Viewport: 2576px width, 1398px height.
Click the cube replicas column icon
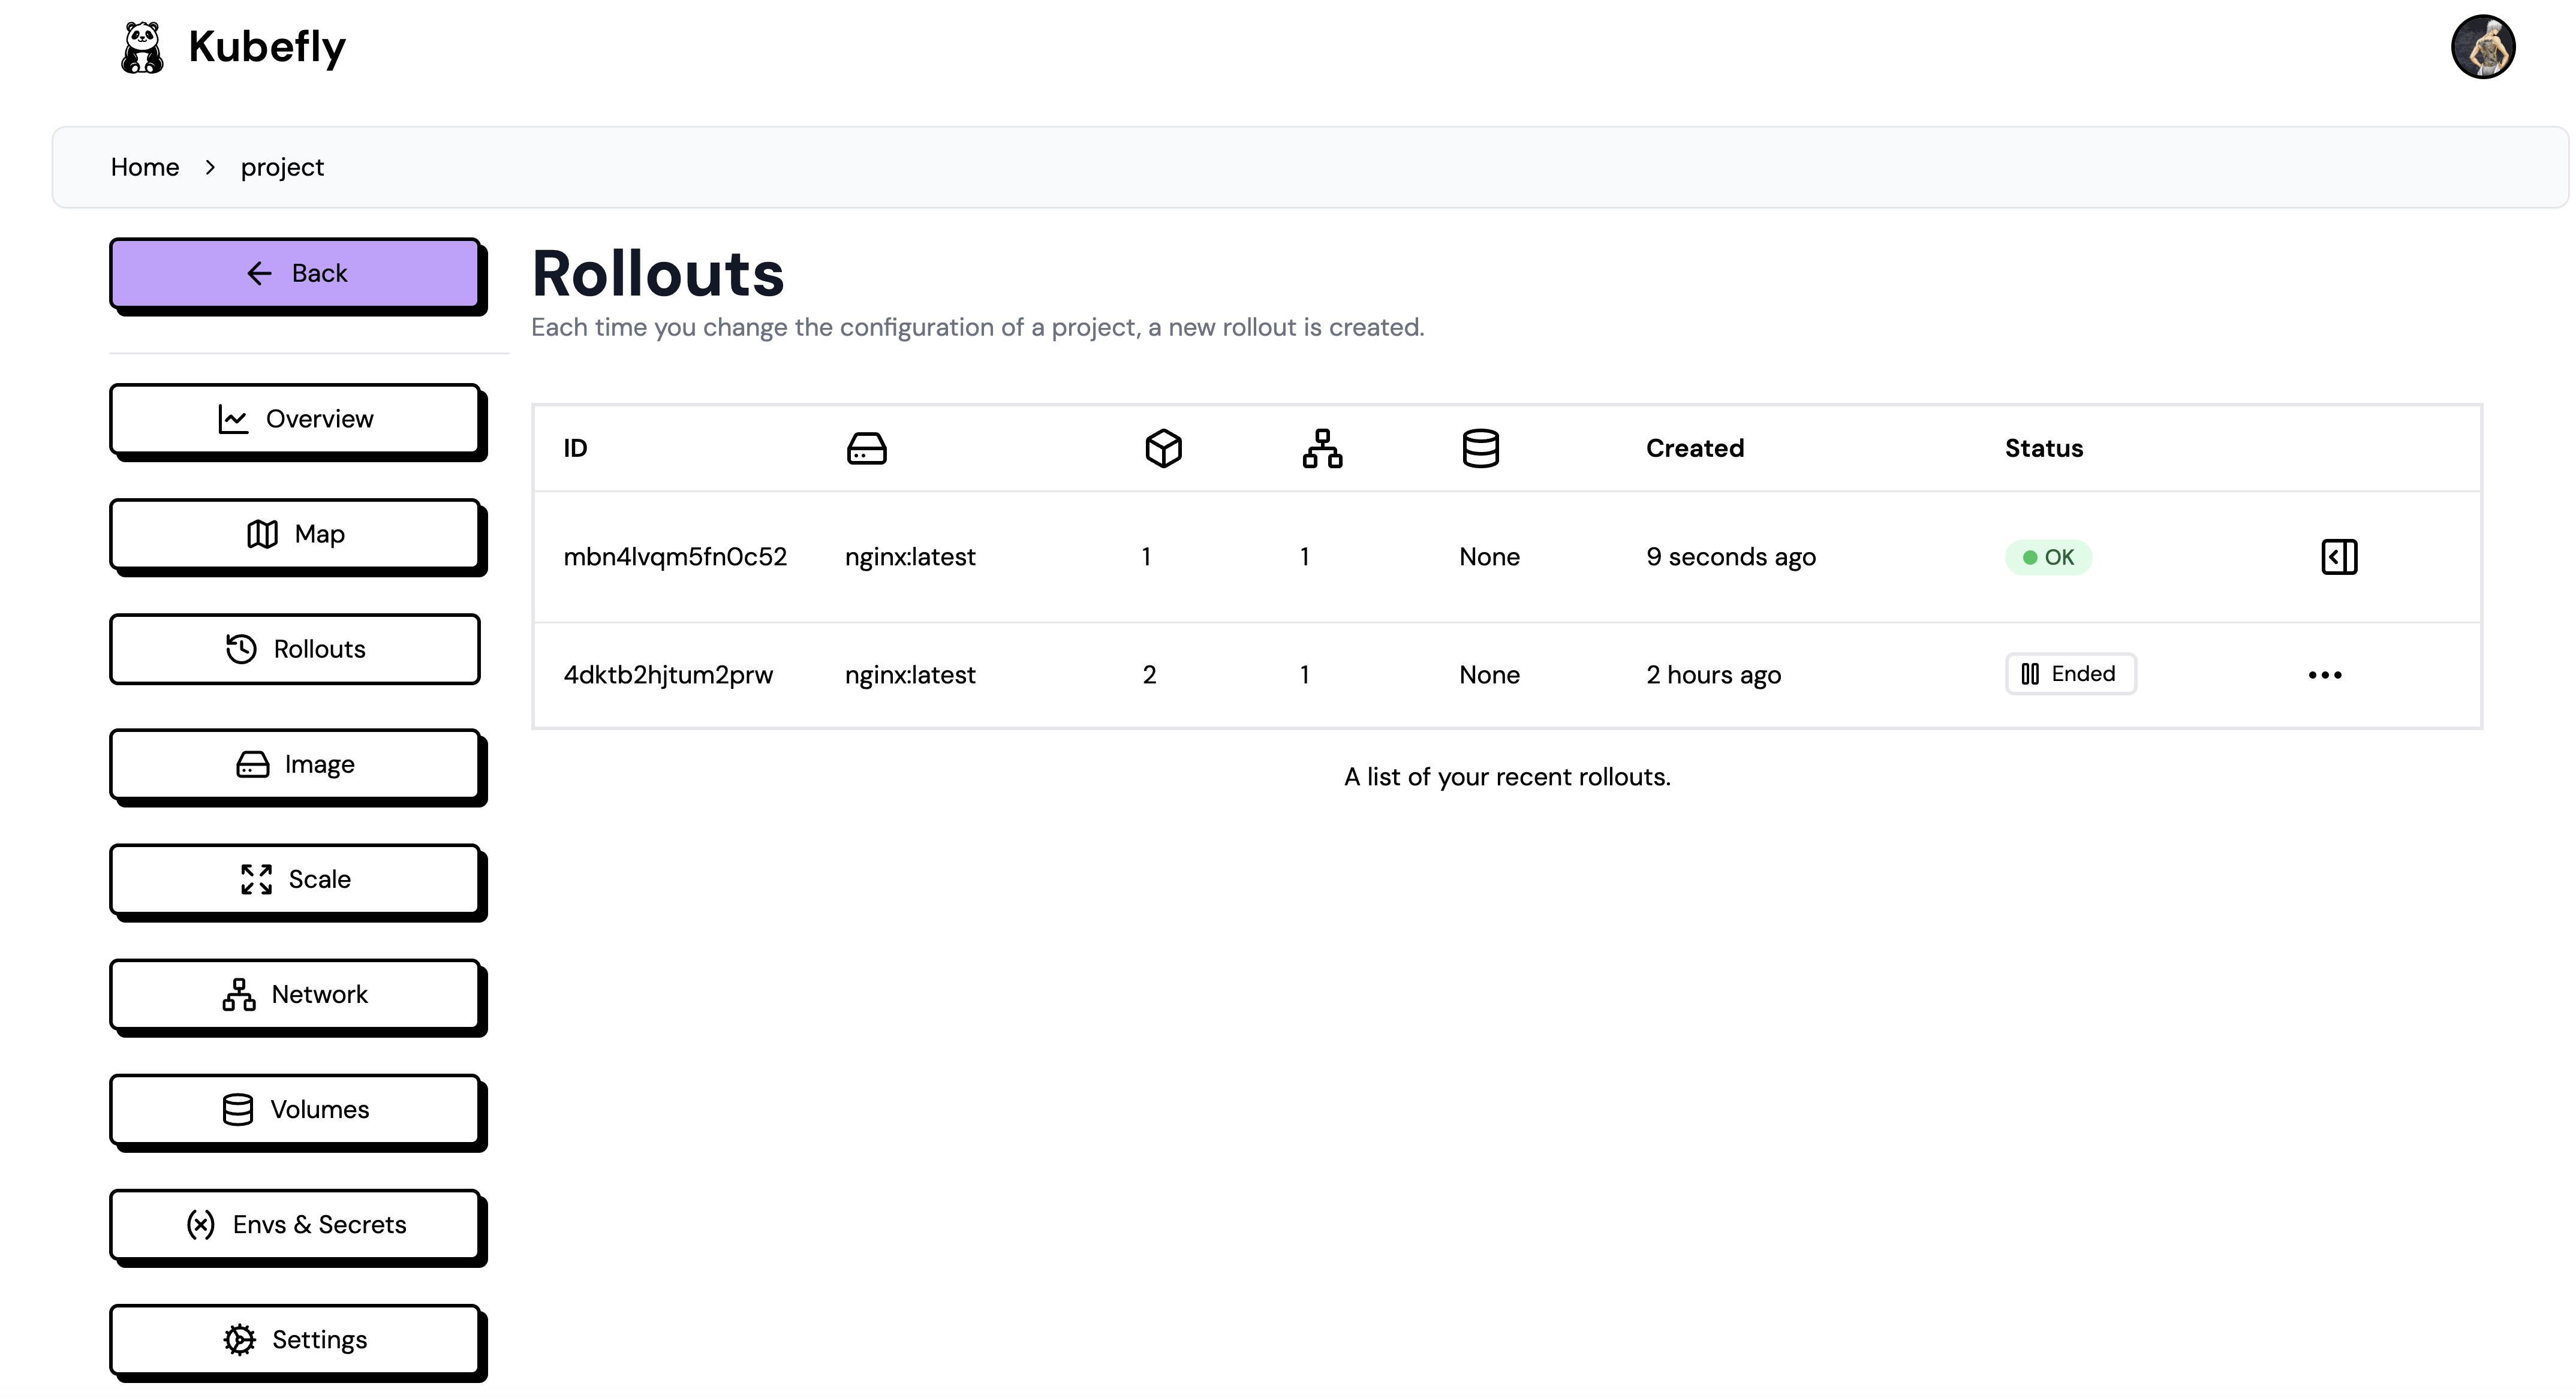click(1163, 448)
